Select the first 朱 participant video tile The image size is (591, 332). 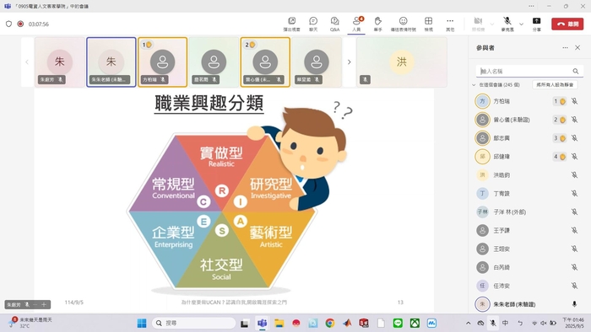pos(60,62)
